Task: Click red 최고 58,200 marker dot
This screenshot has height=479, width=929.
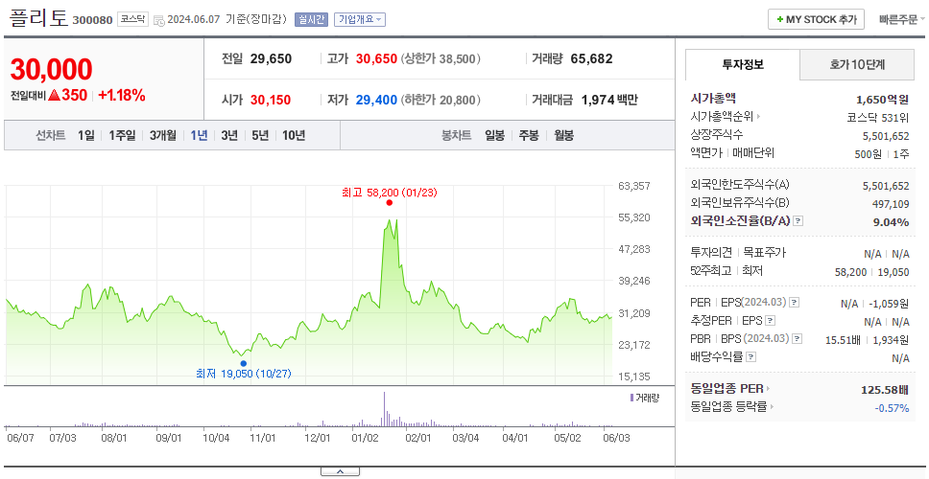Action: [390, 202]
